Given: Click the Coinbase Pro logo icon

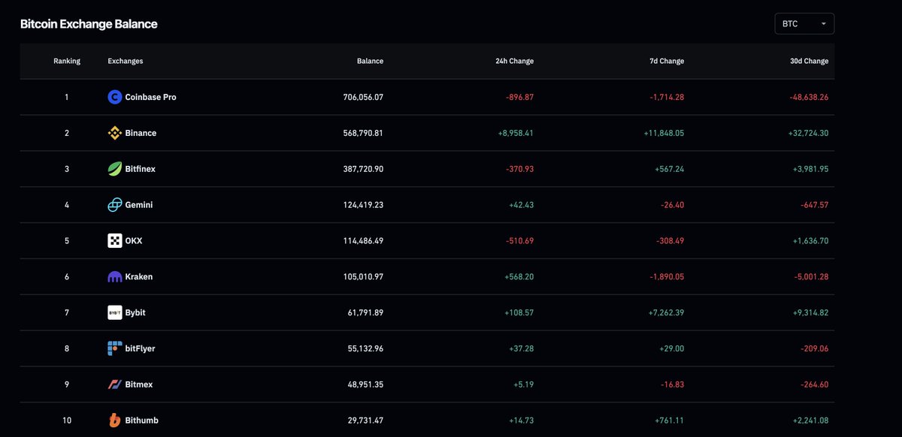Looking at the screenshot, I should (114, 97).
